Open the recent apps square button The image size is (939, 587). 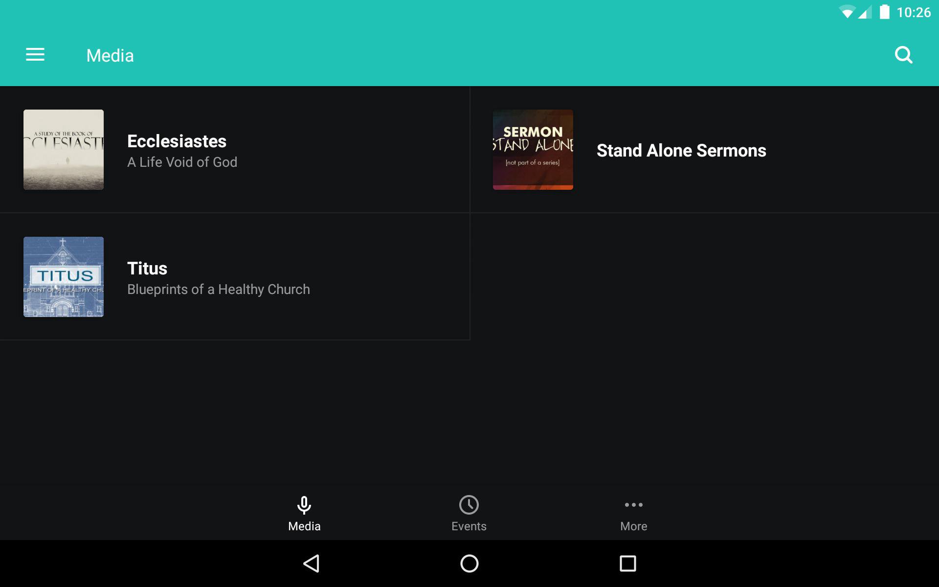click(x=627, y=564)
